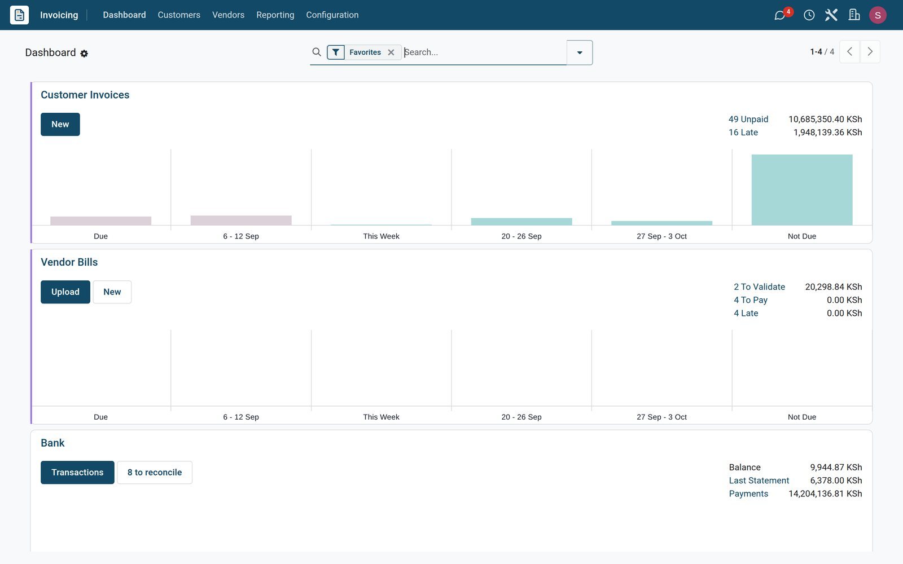The height and width of the screenshot is (564, 903).
Task: Open Bank card title
Action: point(52,443)
